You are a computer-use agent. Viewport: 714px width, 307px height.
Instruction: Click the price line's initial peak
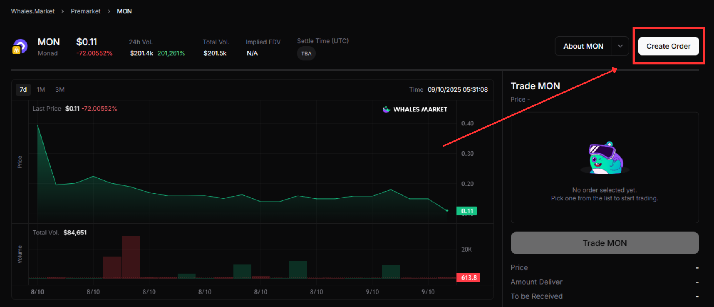(x=38, y=125)
